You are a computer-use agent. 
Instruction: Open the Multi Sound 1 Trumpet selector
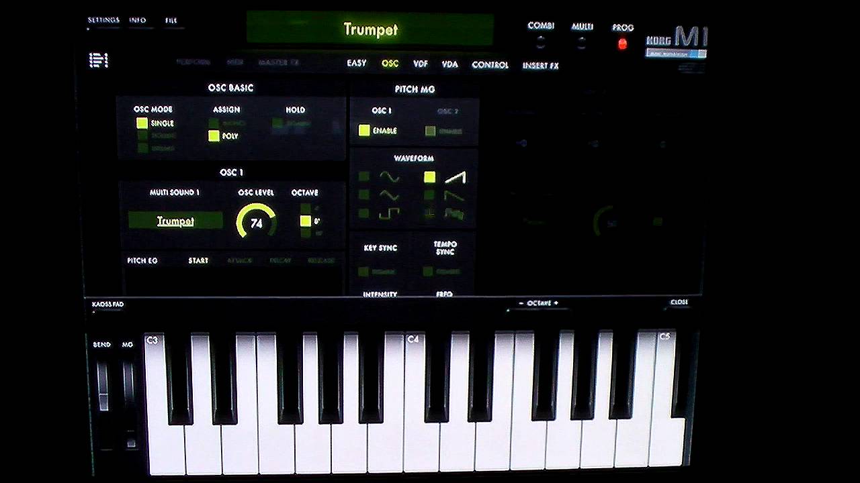point(175,221)
